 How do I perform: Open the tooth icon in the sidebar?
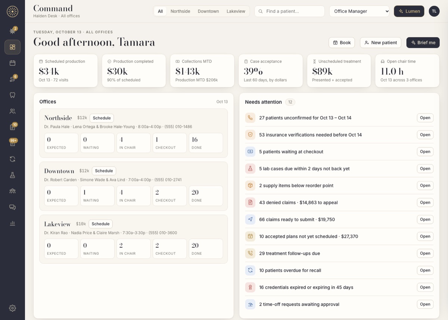(x=12, y=95)
